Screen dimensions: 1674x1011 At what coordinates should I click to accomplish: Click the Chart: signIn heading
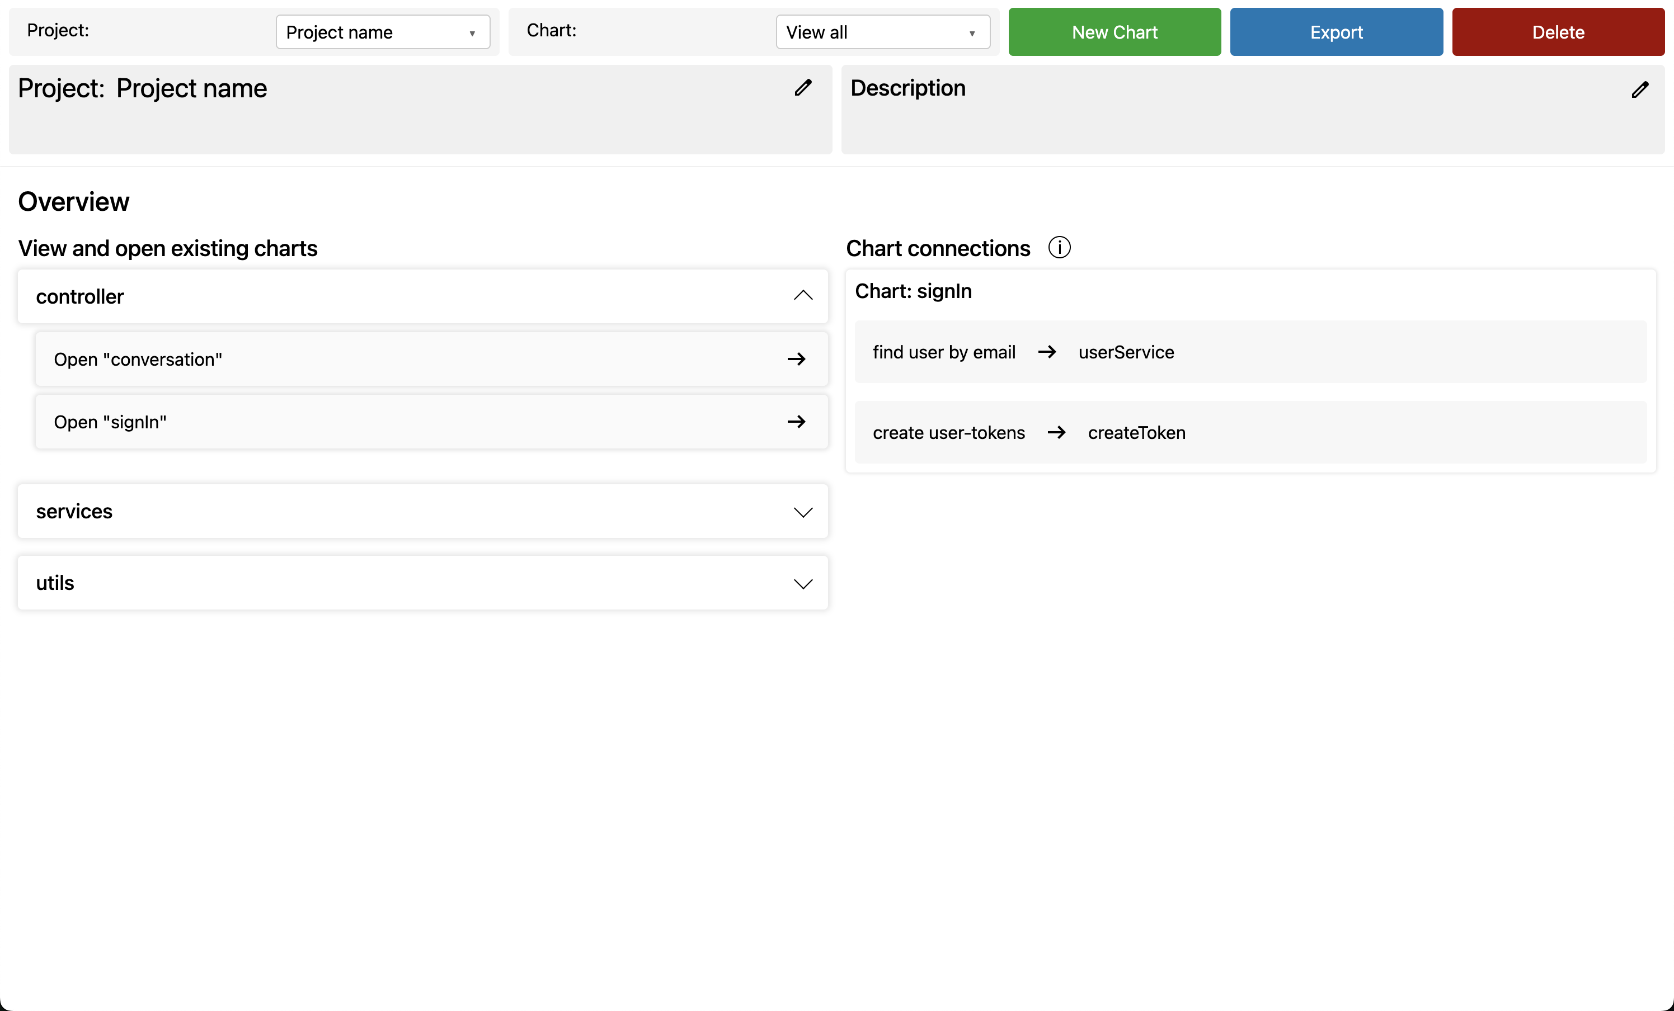click(x=913, y=291)
